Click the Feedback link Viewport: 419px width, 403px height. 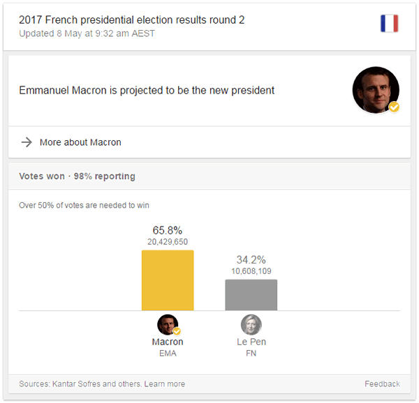[382, 384]
